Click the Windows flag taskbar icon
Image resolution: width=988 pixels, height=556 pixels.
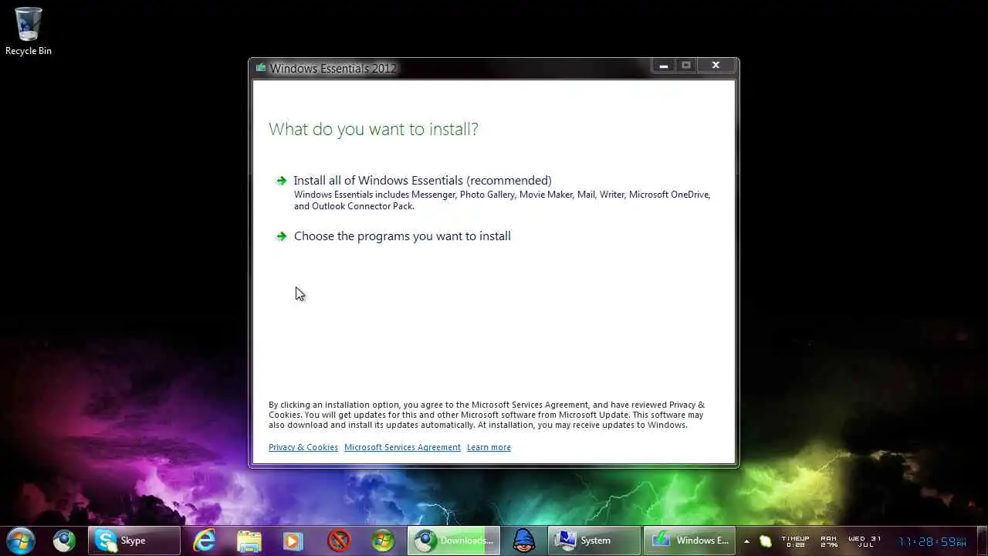click(383, 541)
